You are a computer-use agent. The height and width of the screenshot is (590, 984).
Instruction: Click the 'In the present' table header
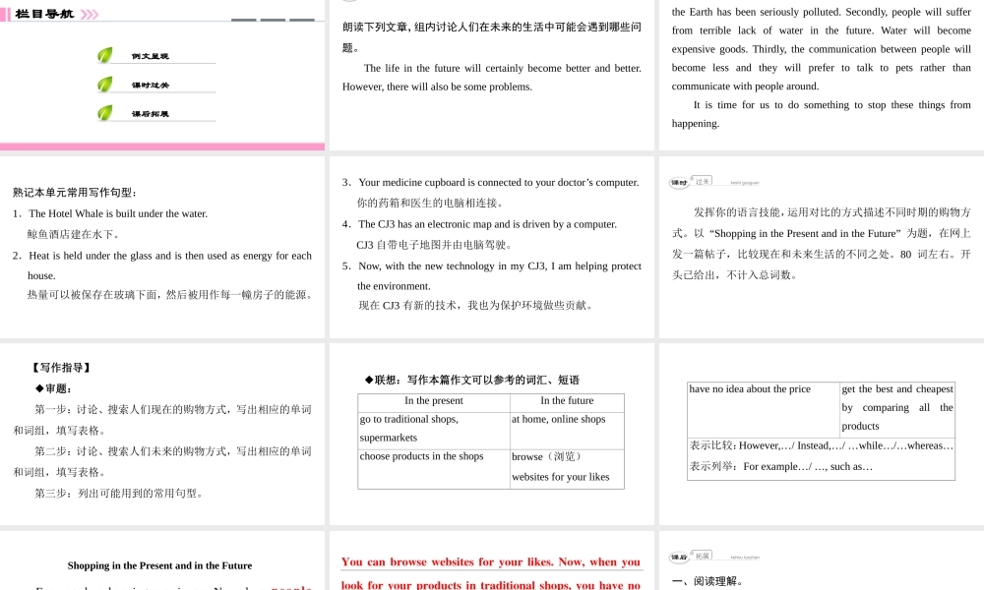point(434,400)
